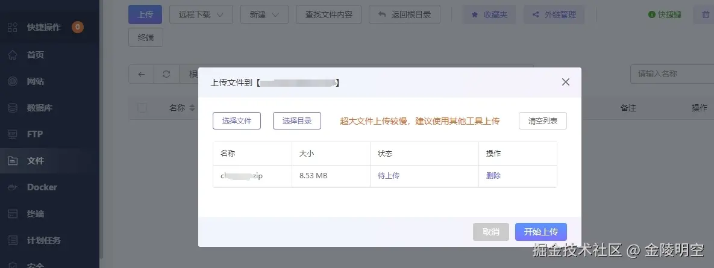This screenshot has width=714, height=268.
Task: Open the 新建 dropdown
Action: click(264, 14)
